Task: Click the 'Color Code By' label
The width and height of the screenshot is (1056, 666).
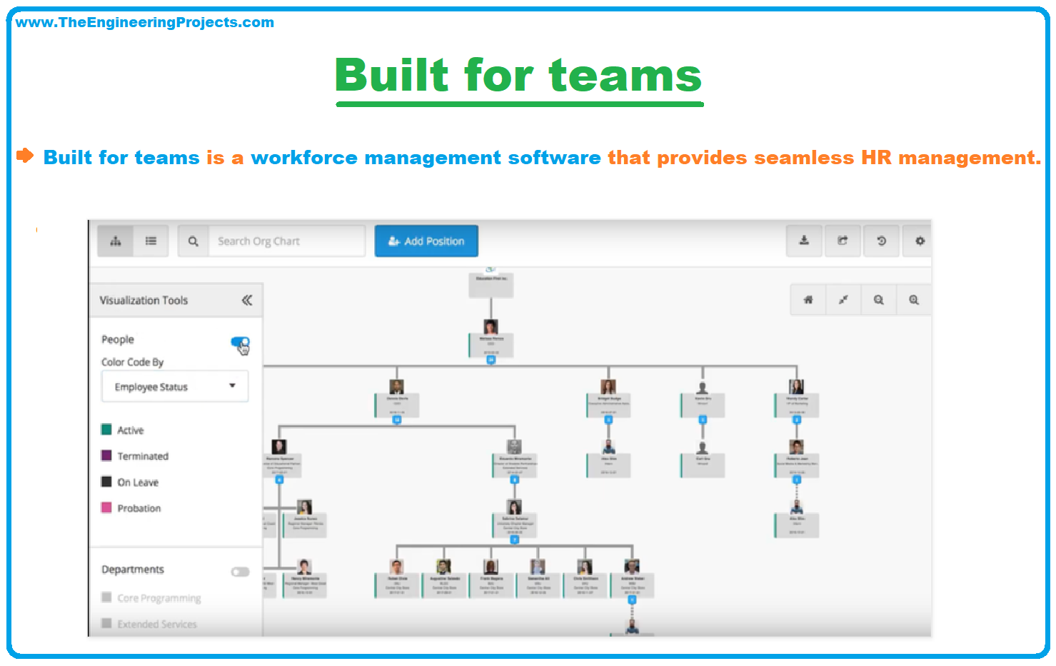Action: [x=132, y=362]
